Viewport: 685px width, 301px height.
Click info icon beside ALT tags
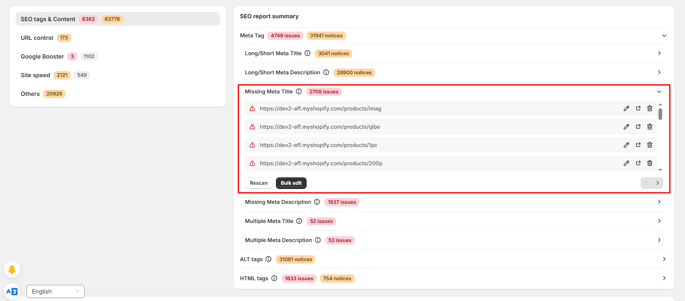(268, 259)
